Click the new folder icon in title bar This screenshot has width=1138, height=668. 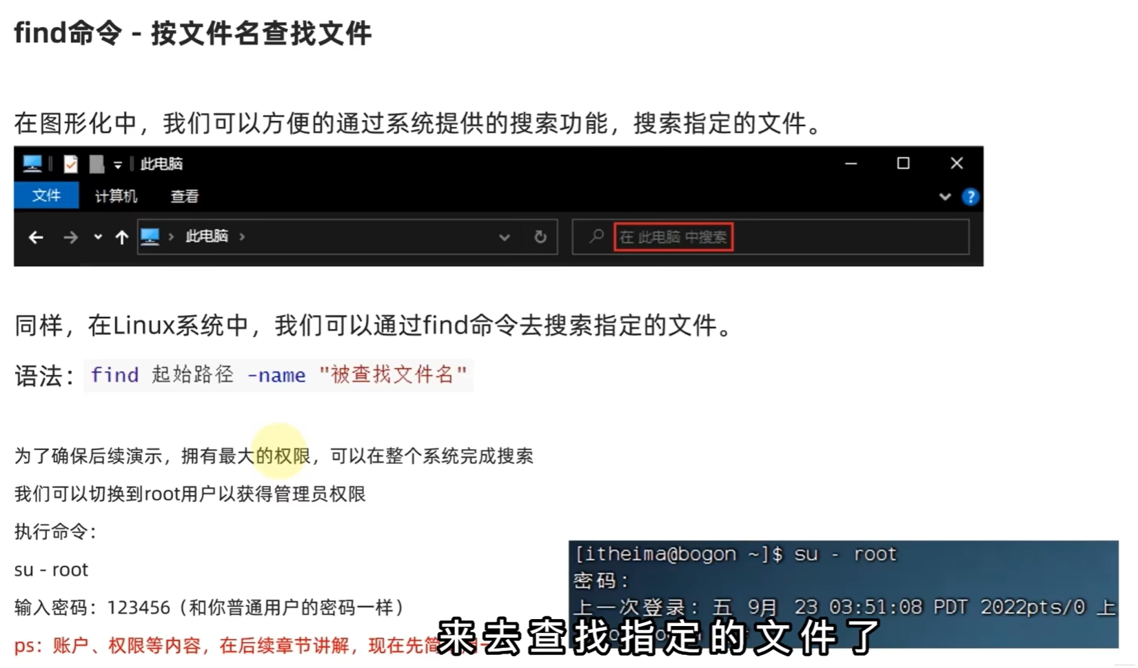point(96,164)
